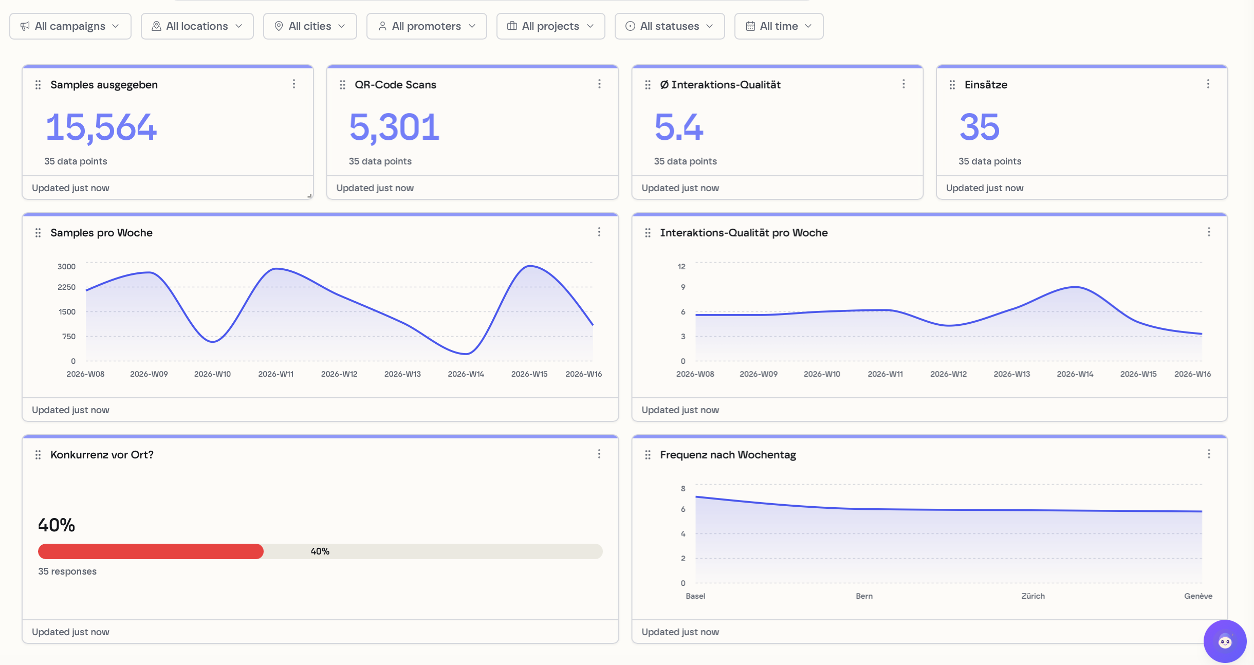This screenshot has height=665, width=1254.
Task: Click the Genève axis label
Action: (x=1198, y=596)
